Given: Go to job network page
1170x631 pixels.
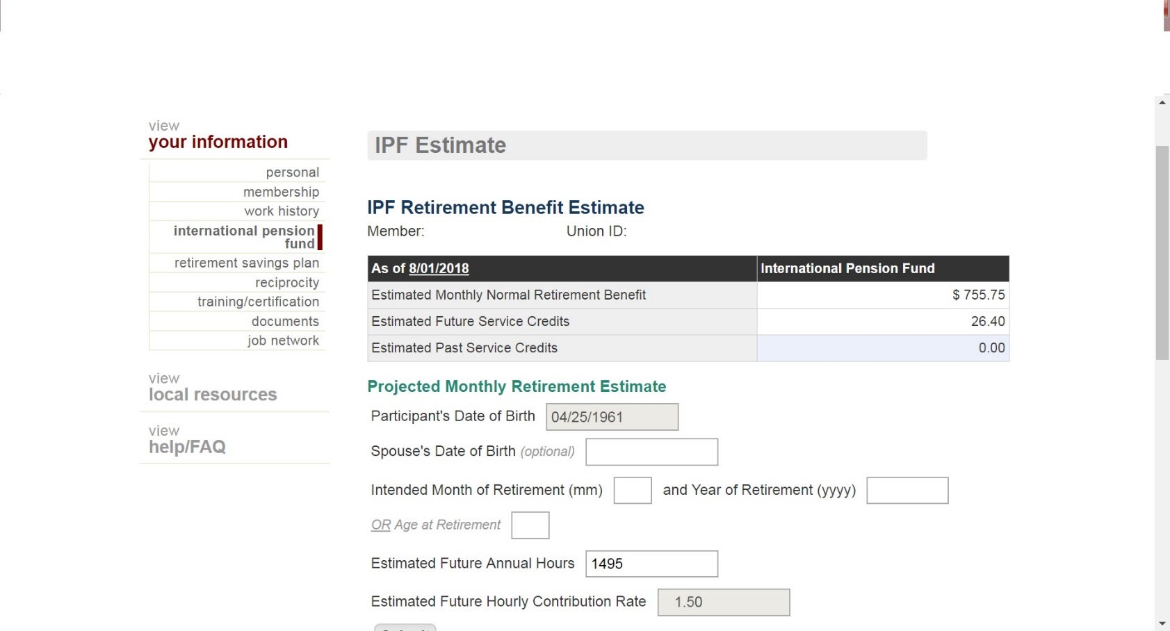Looking at the screenshot, I should [283, 341].
